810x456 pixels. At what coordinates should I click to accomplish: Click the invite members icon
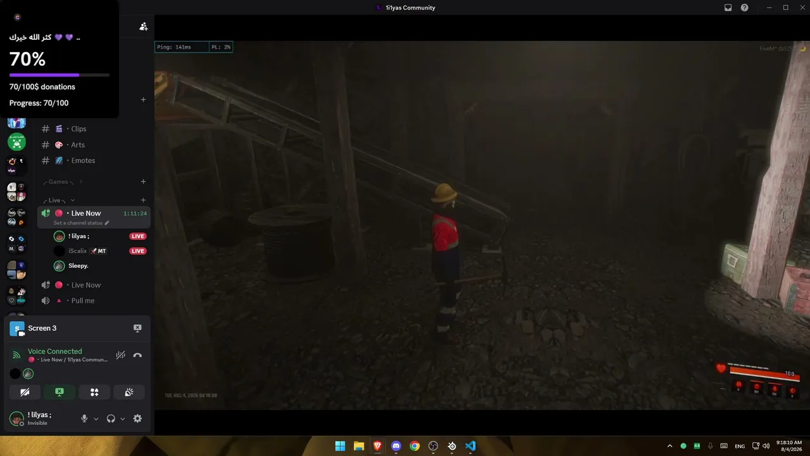click(x=144, y=27)
